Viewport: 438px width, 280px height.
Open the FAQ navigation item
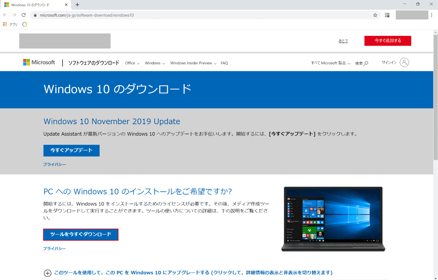(224, 63)
